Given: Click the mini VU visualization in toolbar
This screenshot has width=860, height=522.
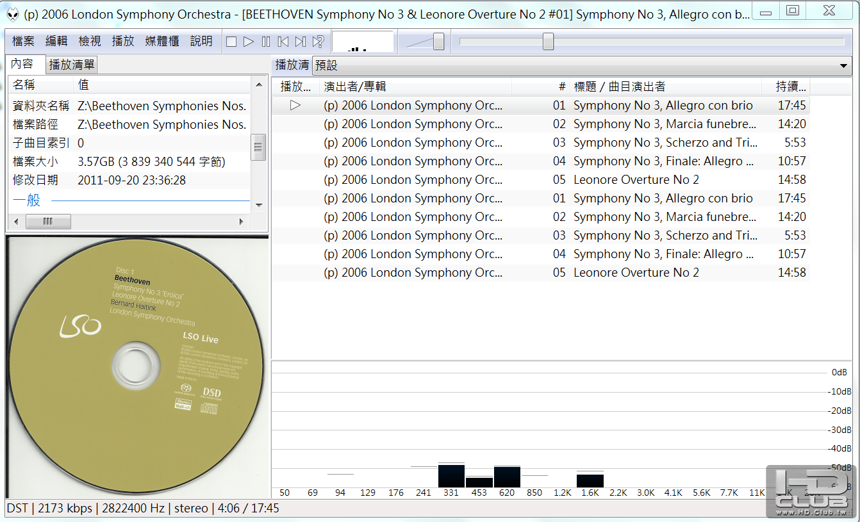Looking at the screenshot, I should [363, 42].
